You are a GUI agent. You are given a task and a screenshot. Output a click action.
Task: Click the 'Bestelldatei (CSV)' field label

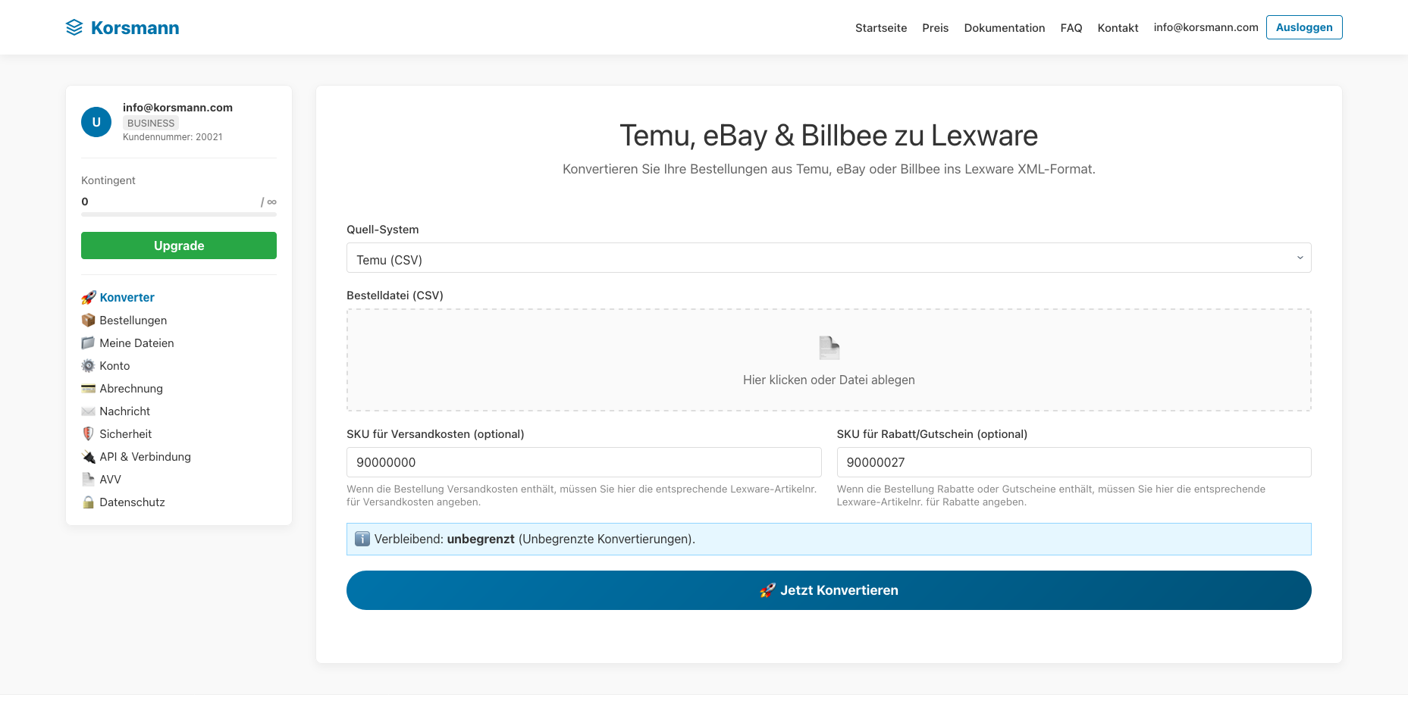pyautogui.click(x=395, y=296)
